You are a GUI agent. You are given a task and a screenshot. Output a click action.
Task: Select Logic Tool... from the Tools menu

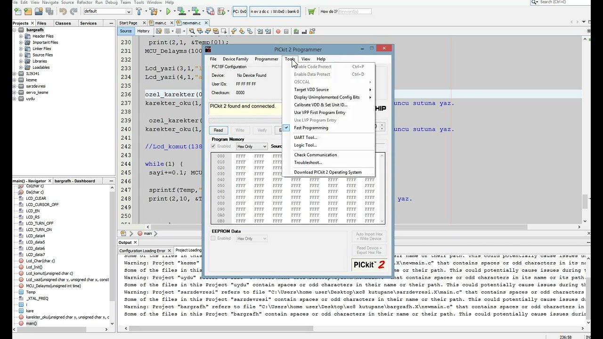[x=329, y=145]
